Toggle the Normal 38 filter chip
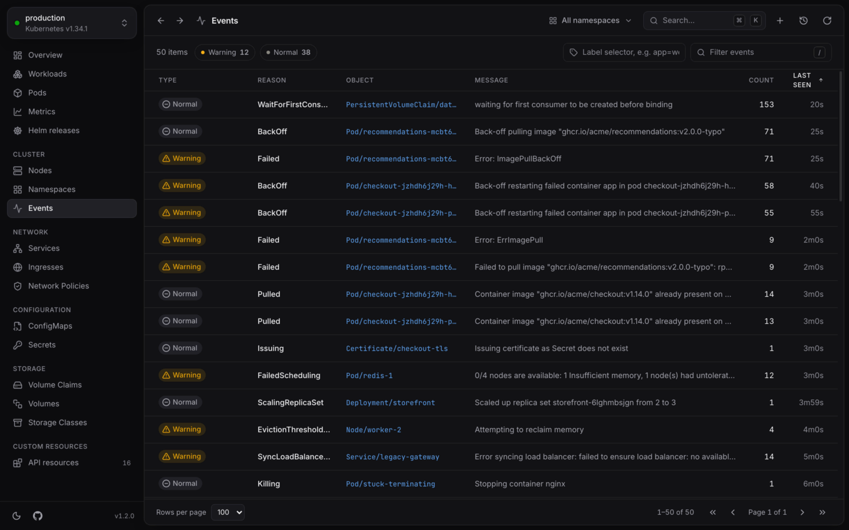849x530 pixels. tap(288, 52)
